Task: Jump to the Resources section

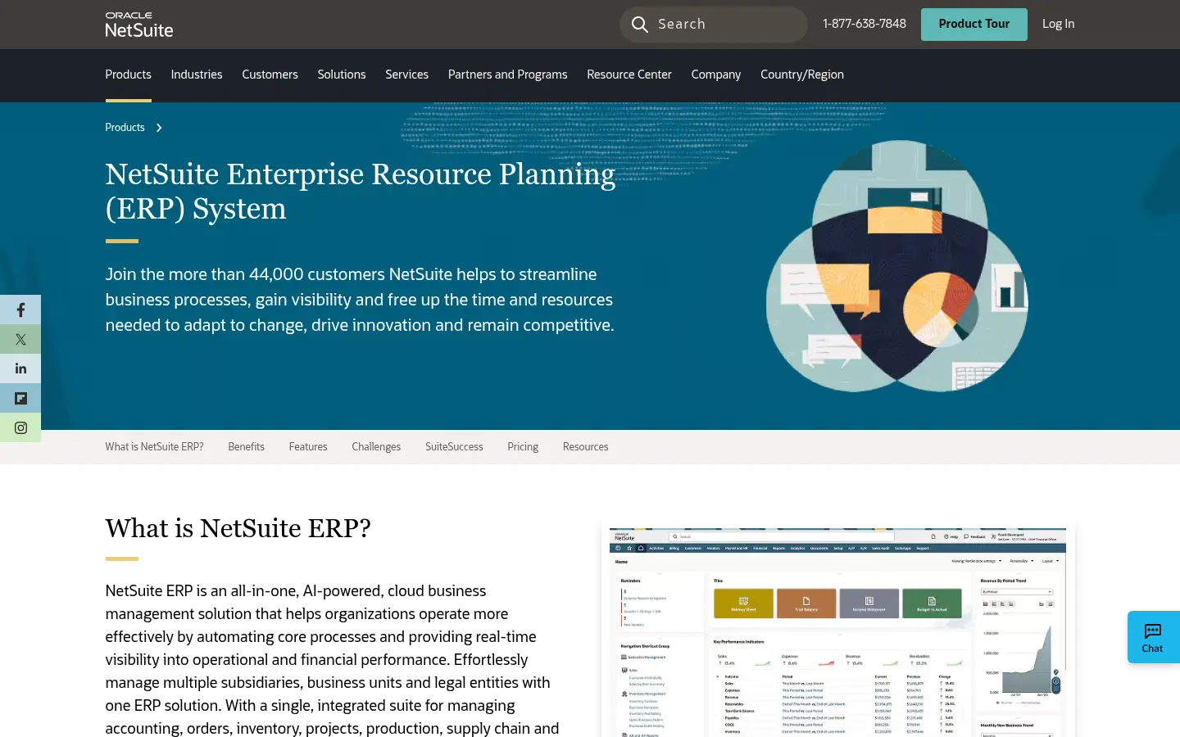Action: [585, 447]
